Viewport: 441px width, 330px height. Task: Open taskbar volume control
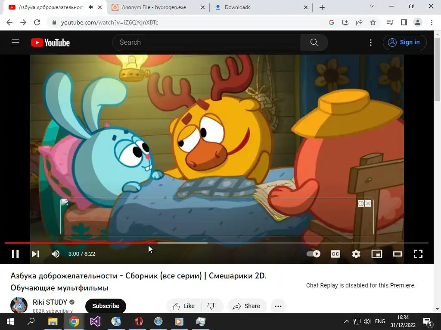click(367, 321)
